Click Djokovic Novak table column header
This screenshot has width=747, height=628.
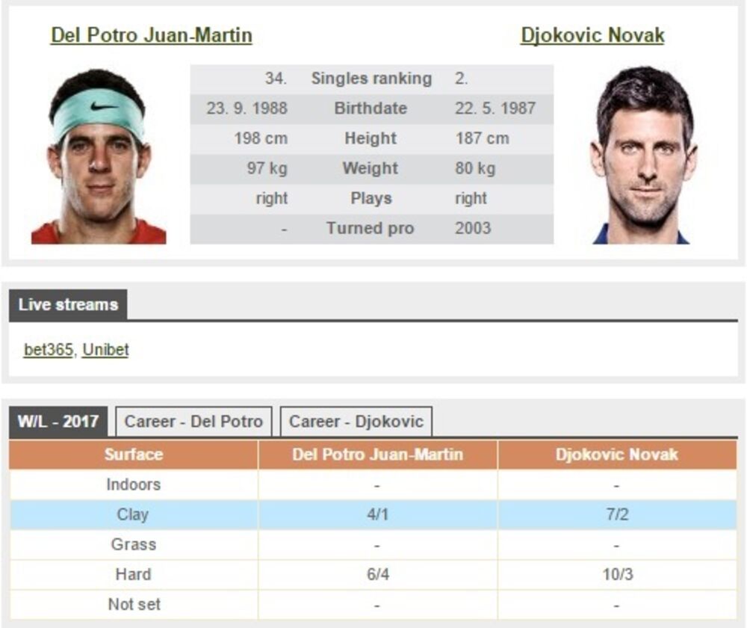[616, 455]
